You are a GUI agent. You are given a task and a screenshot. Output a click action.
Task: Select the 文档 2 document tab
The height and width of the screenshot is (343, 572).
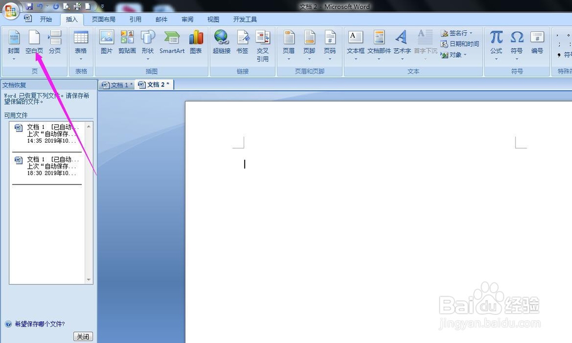154,84
